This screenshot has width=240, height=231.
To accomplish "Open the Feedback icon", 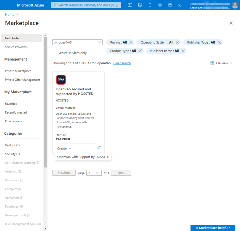I will coord(180,5).
